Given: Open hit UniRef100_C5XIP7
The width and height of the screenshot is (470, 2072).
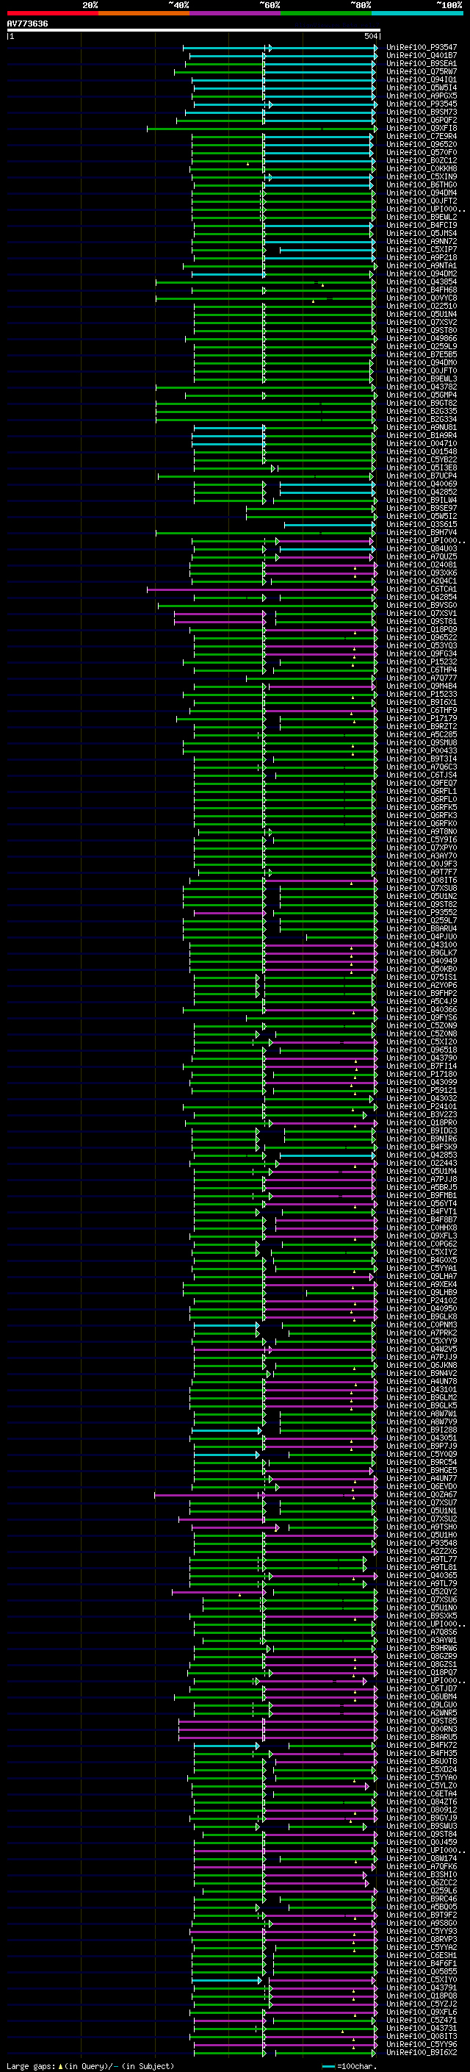Looking at the screenshot, I should [422, 249].
